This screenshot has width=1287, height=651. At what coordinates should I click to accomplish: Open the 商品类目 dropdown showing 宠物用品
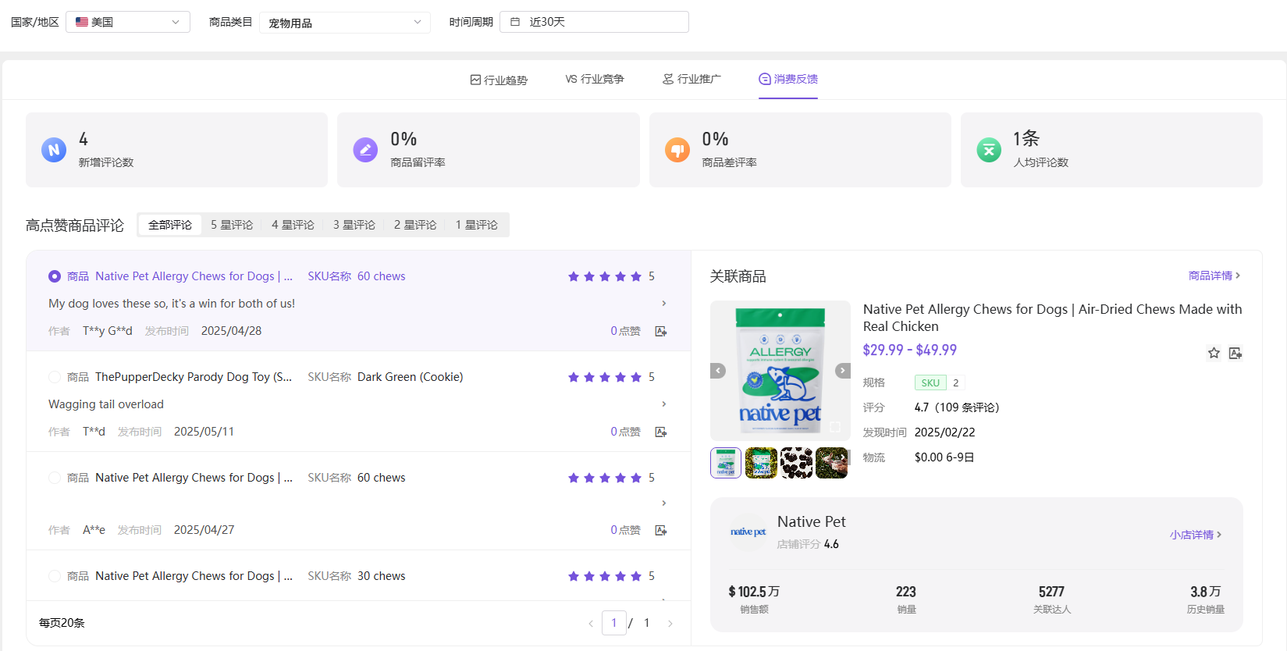point(345,22)
